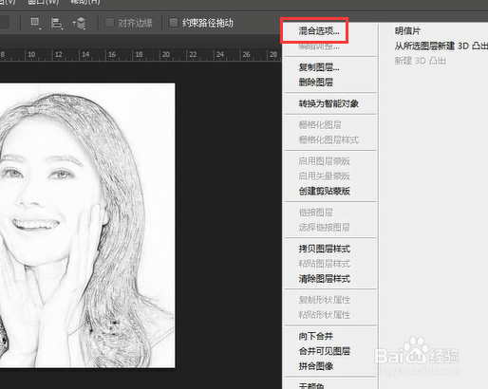
Task: Choose 混合选项... from context menu
Action: coord(319,31)
